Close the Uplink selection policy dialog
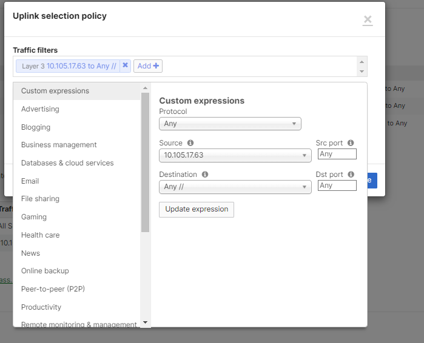The width and height of the screenshot is (424, 343). [x=368, y=20]
